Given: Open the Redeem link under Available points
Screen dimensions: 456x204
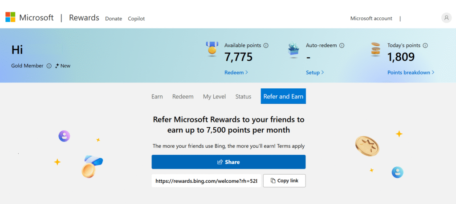Looking at the screenshot, I should coord(236,72).
